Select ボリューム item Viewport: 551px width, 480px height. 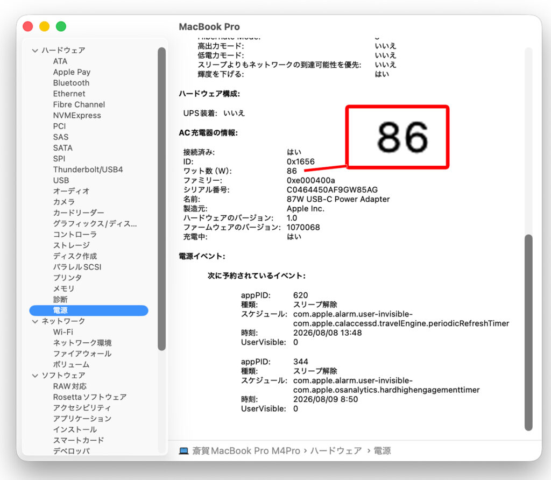pos(72,365)
